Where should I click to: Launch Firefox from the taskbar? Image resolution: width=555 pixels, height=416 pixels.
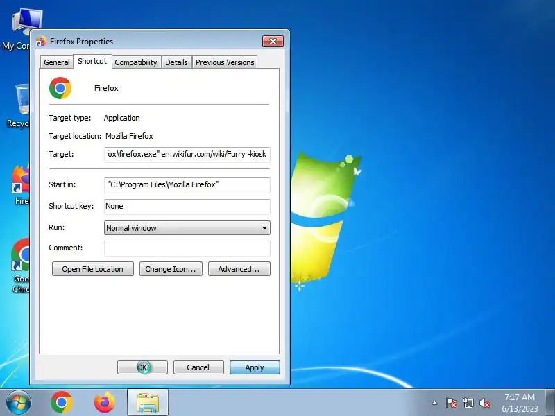point(105,402)
